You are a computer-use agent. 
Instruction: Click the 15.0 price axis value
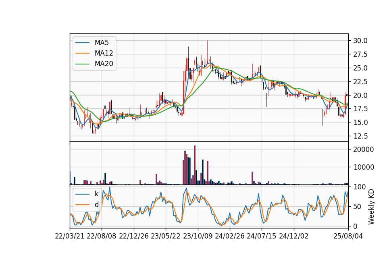tap(360, 122)
